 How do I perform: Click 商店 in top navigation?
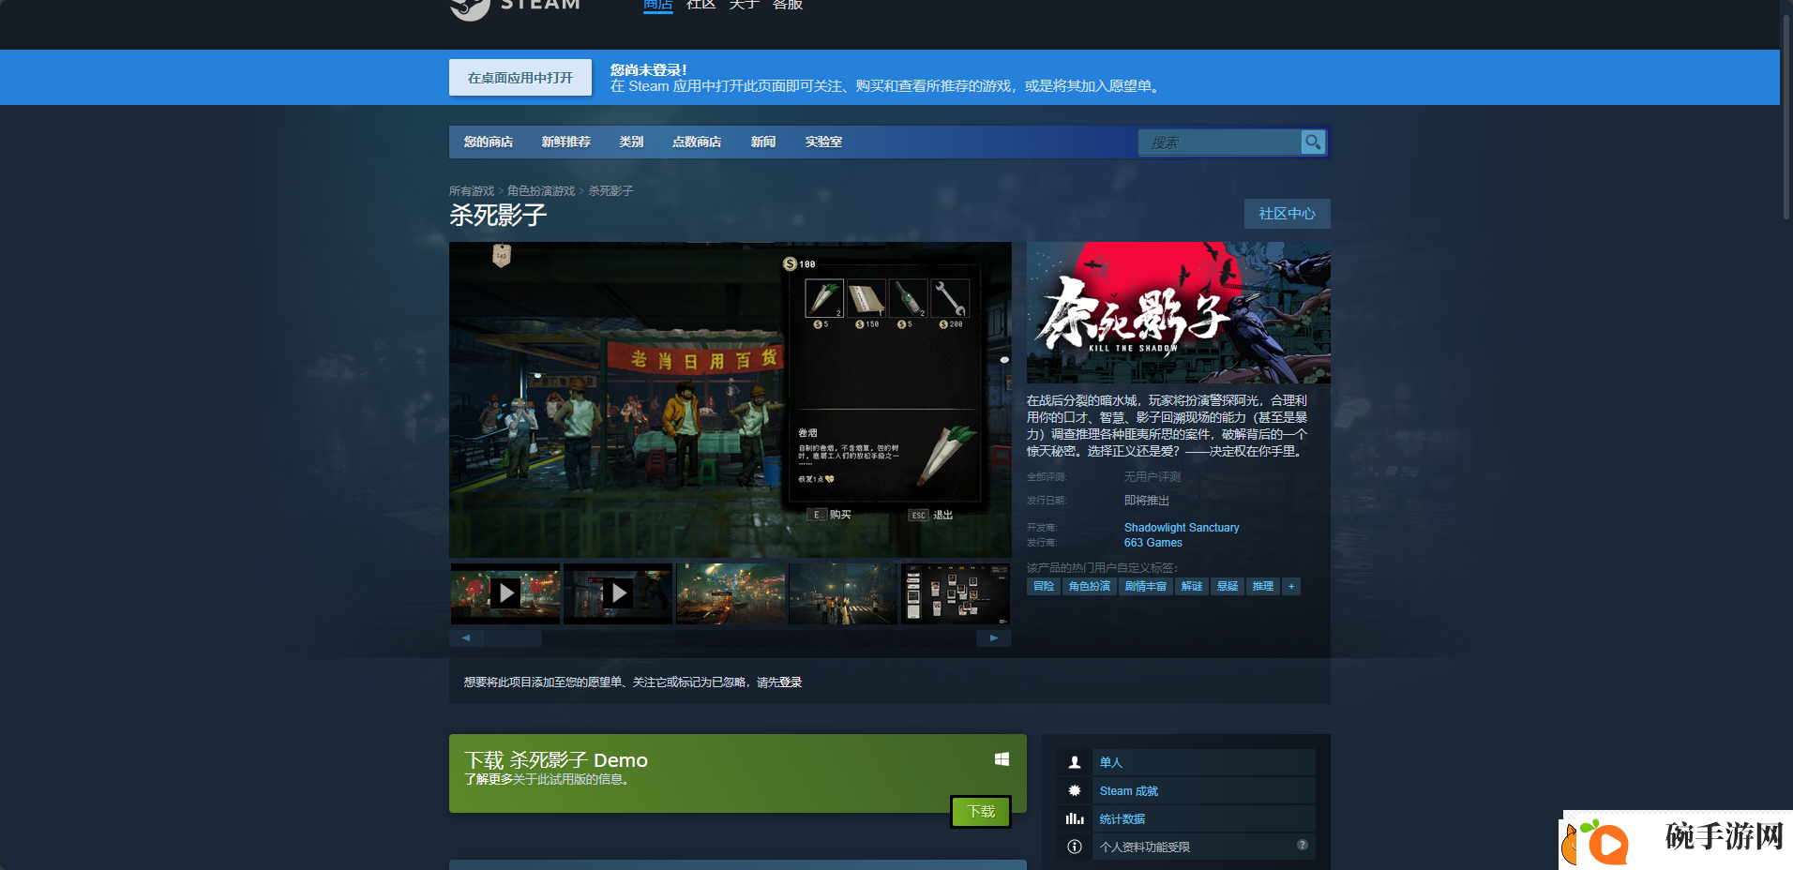tap(658, 5)
